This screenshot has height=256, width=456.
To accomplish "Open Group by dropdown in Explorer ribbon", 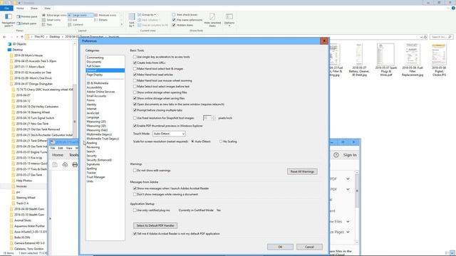I will pyautogui.click(x=147, y=14).
